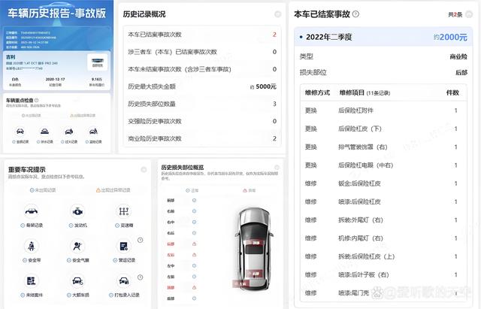Viewport: 481px width, 309px height.
Task: Click the 车辆历史报告-事故版 title
Action: 57,14
